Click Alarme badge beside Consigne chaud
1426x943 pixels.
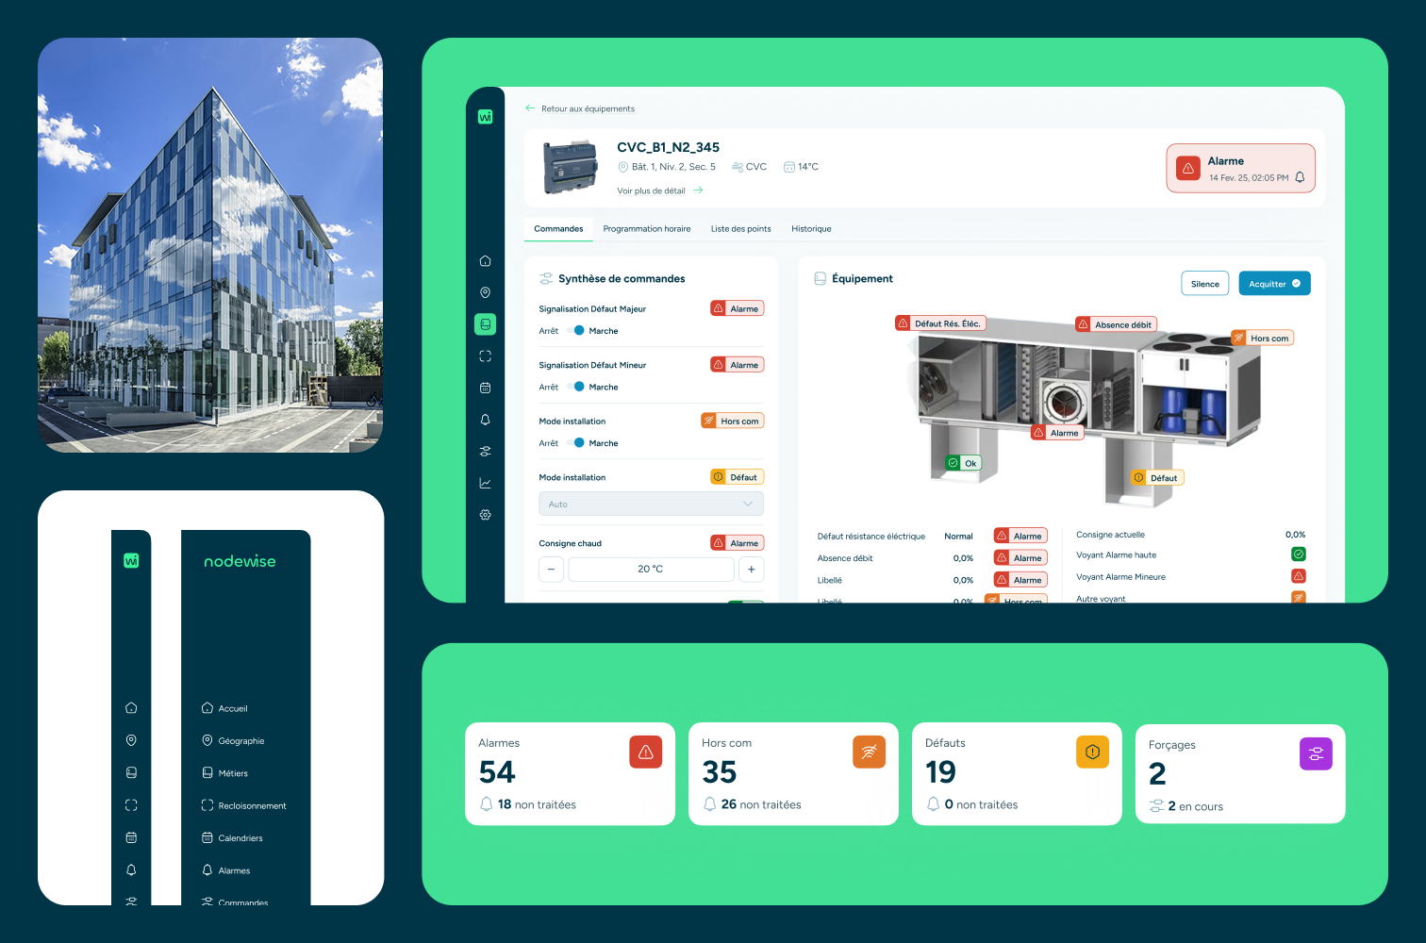tap(737, 543)
